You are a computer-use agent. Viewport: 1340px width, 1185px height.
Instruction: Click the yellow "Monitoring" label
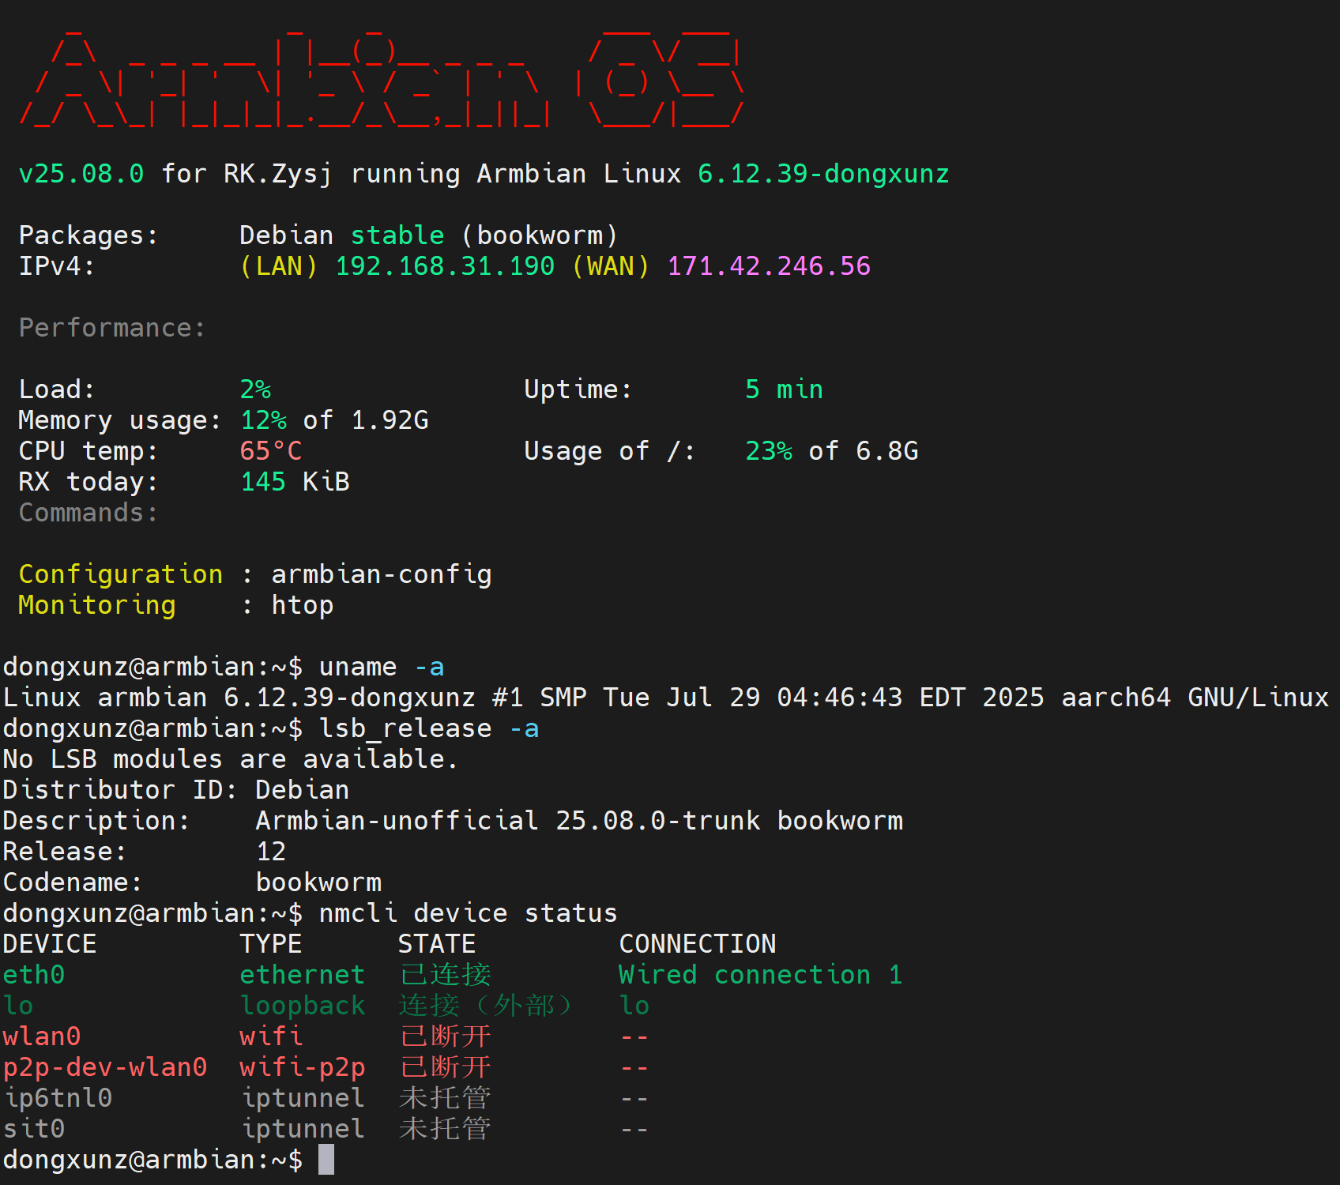pyautogui.click(x=97, y=605)
